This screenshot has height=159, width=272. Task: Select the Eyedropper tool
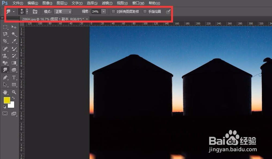14,41
